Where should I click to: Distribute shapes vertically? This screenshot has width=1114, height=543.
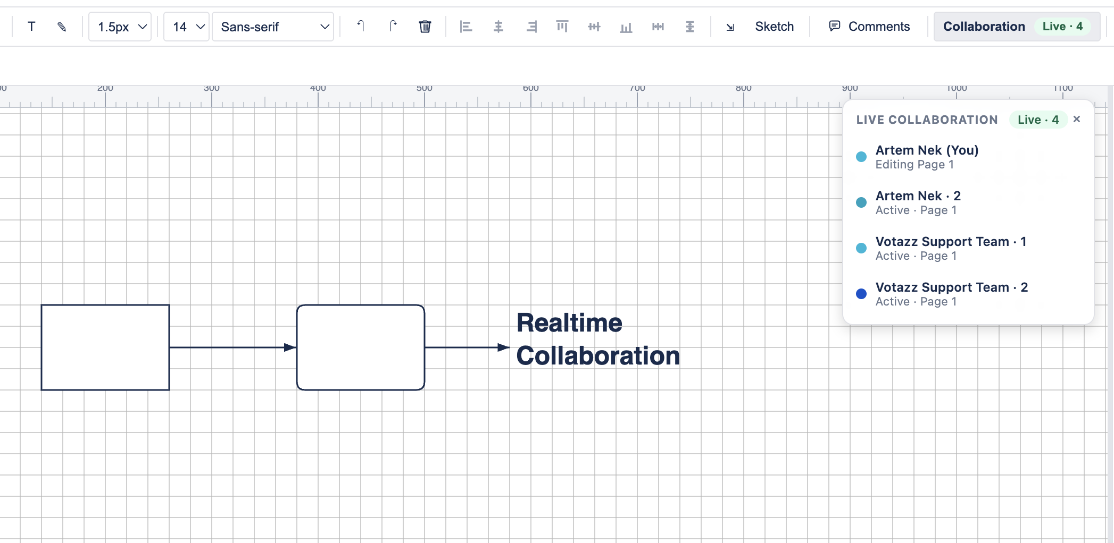(x=689, y=27)
